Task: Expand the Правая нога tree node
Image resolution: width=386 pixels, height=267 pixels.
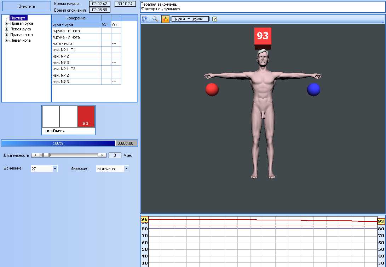Action: point(7,35)
